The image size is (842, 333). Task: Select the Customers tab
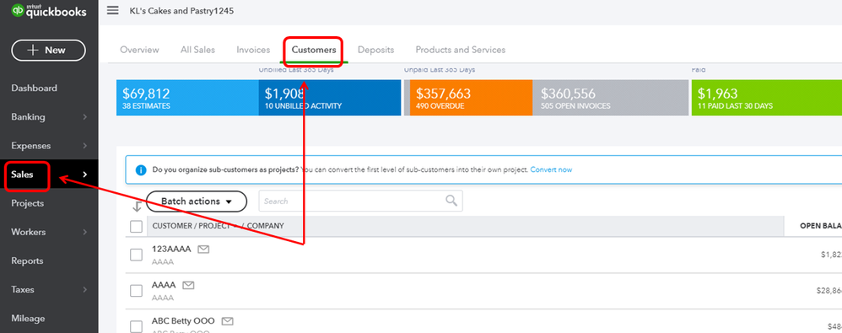coord(314,50)
